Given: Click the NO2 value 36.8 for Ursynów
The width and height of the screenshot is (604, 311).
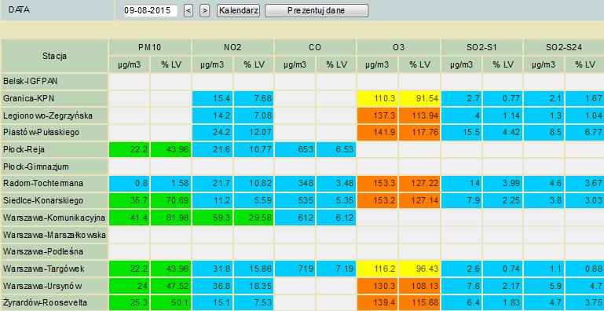Looking at the screenshot, I should pyautogui.click(x=212, y=286).
